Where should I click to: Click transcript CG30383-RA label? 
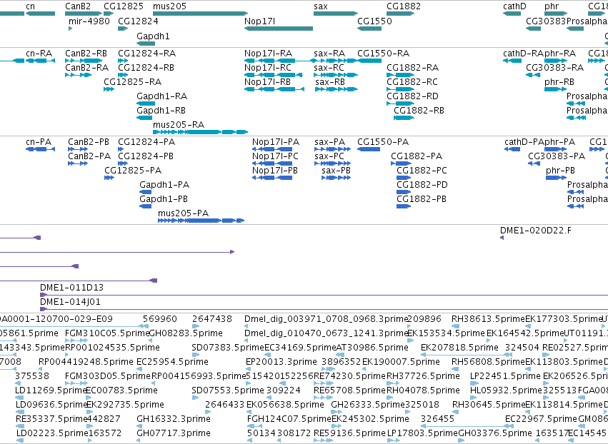click(555, 67)
